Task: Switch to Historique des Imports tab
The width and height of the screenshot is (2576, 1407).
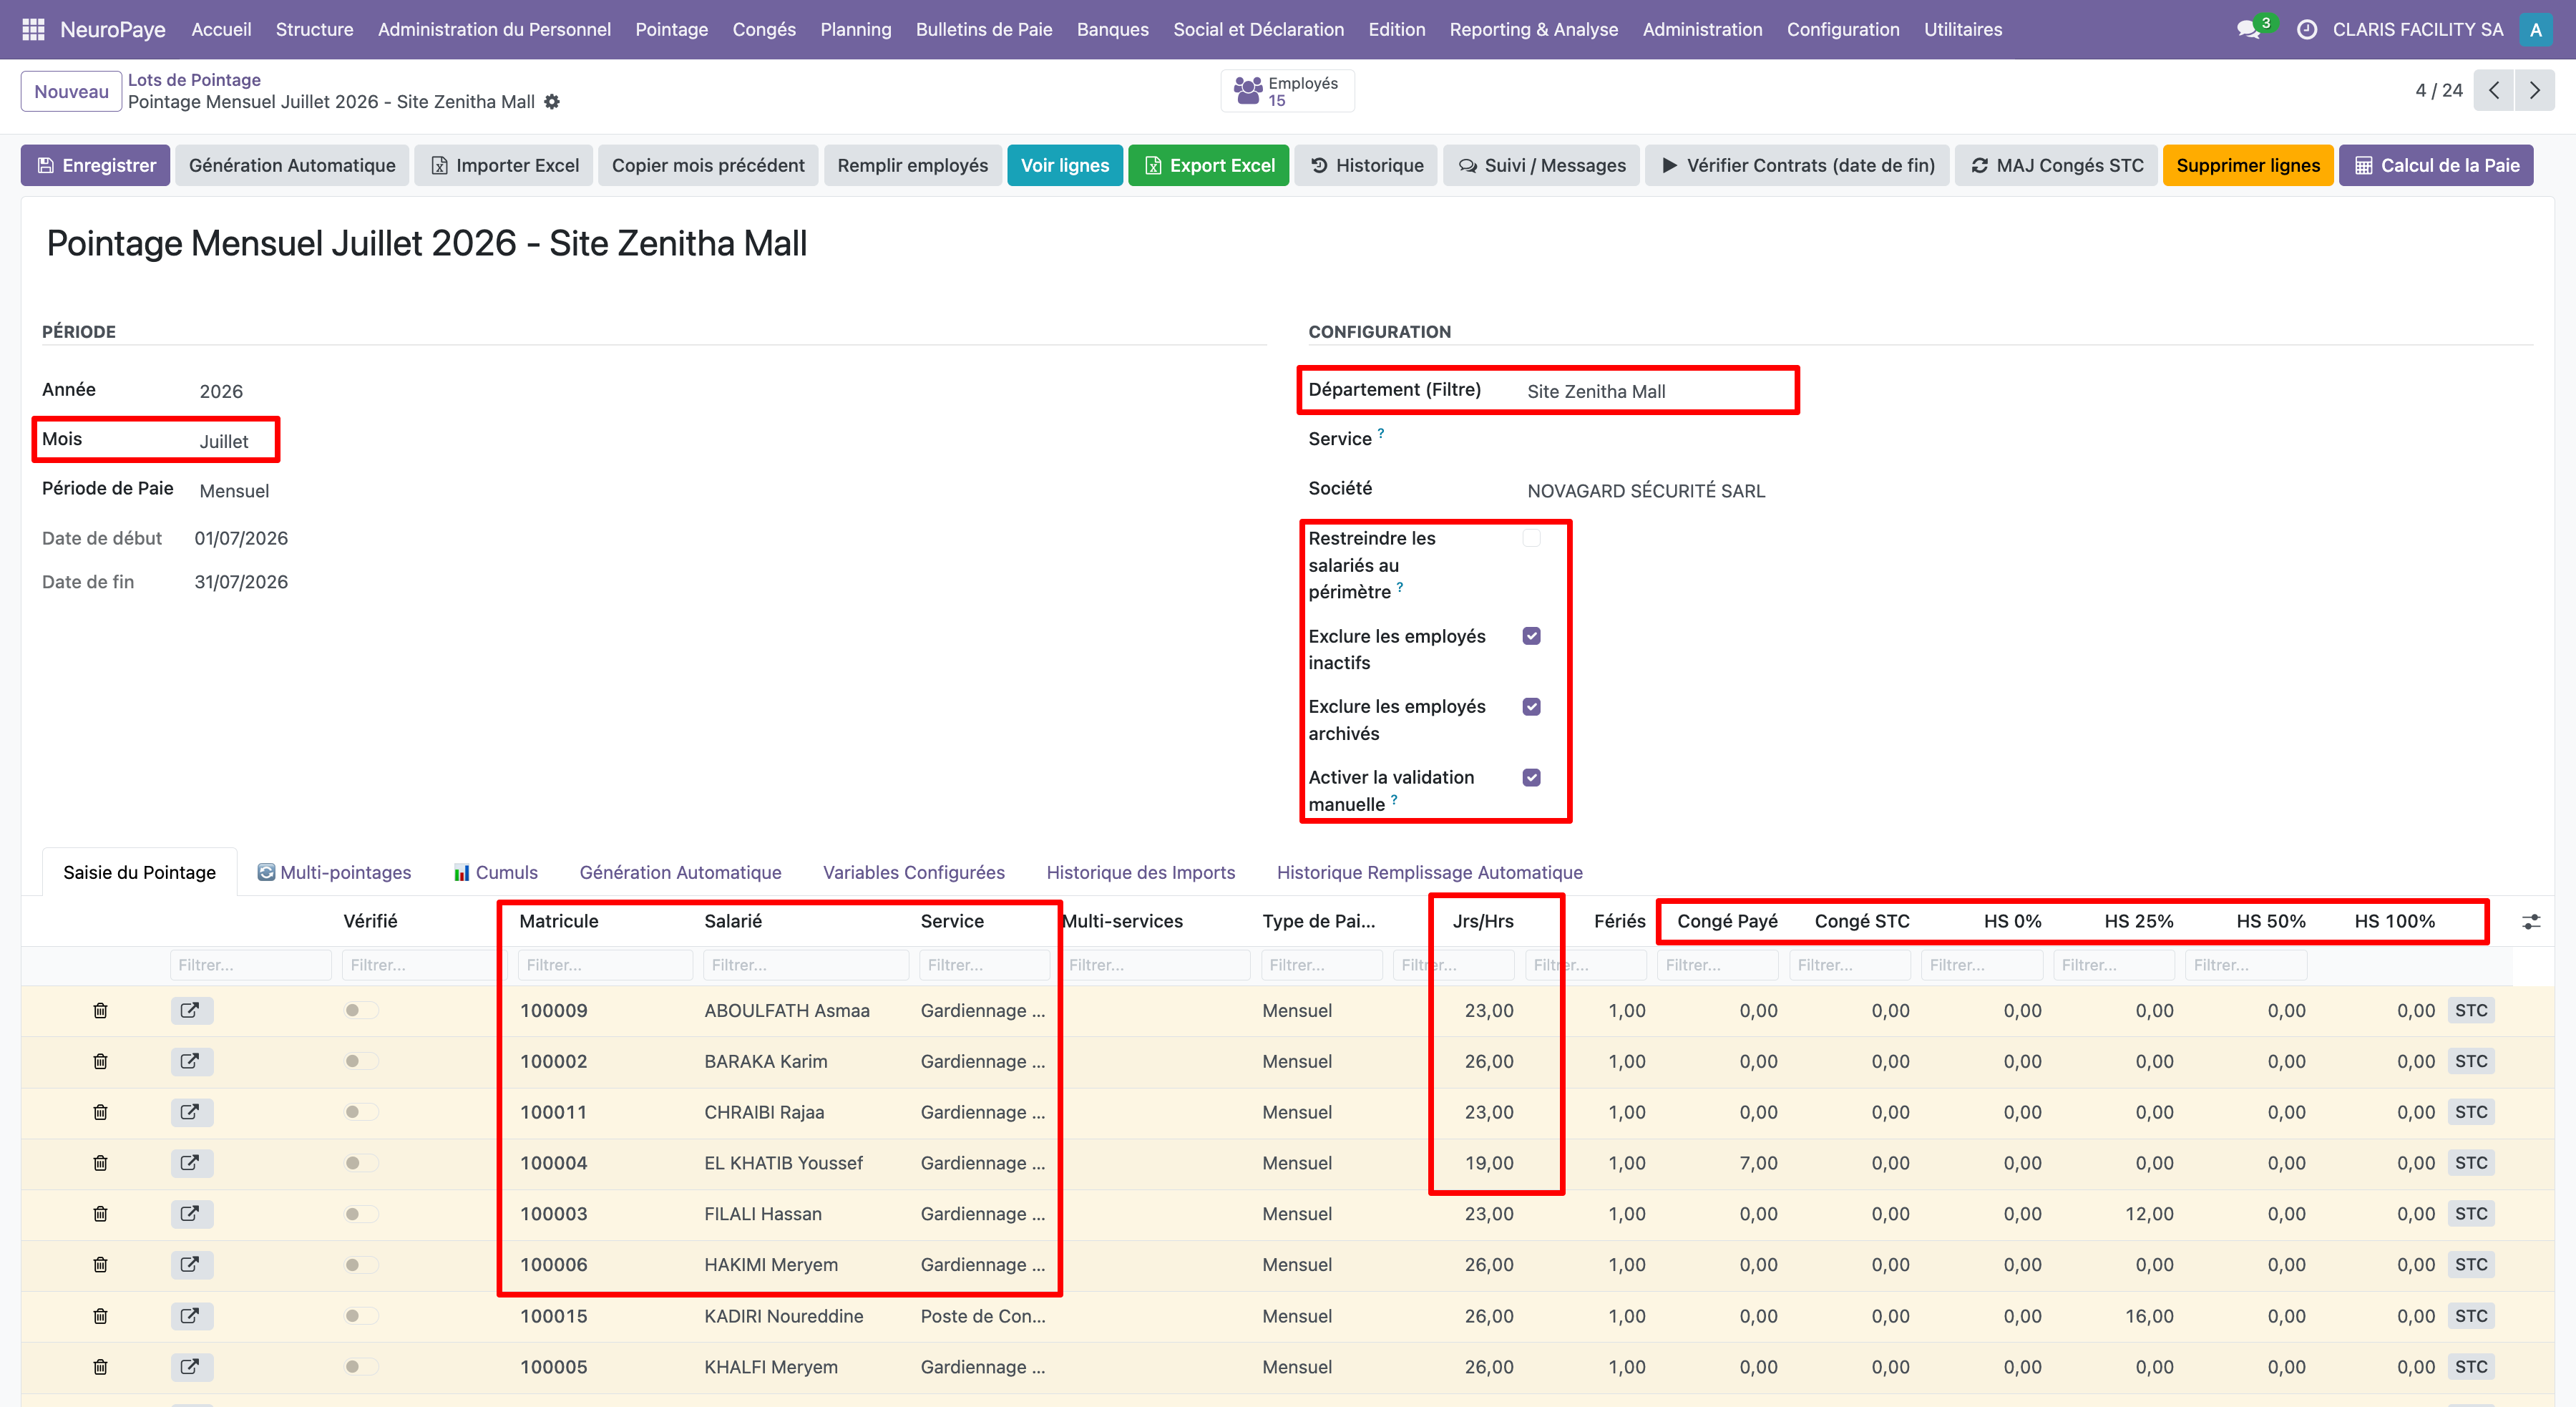Action: click(x=1140, y=873)
